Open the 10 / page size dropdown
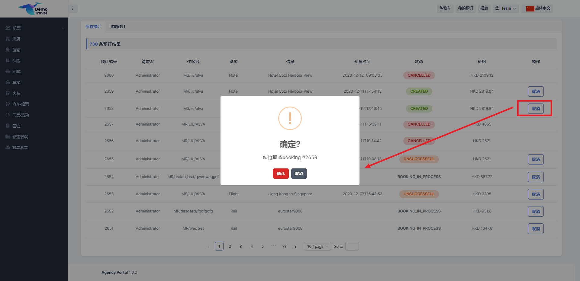The width and height of the screenshot is (580, 281). coord(317,246)
